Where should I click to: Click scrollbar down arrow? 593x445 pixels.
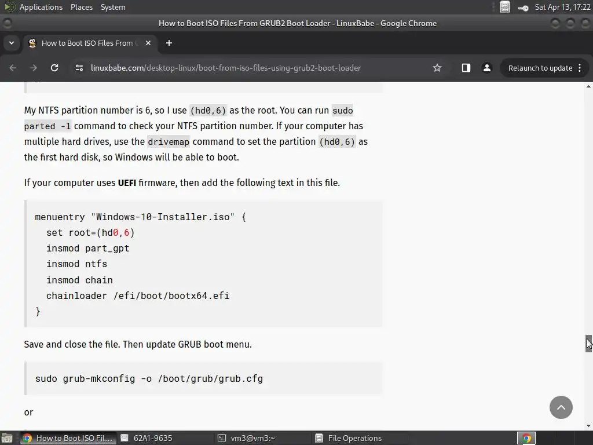pos(588,426)
